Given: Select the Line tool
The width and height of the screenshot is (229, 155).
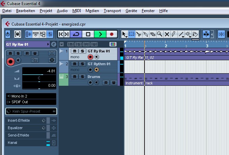Looking at the screenshot, I should [x=181, y=34].
